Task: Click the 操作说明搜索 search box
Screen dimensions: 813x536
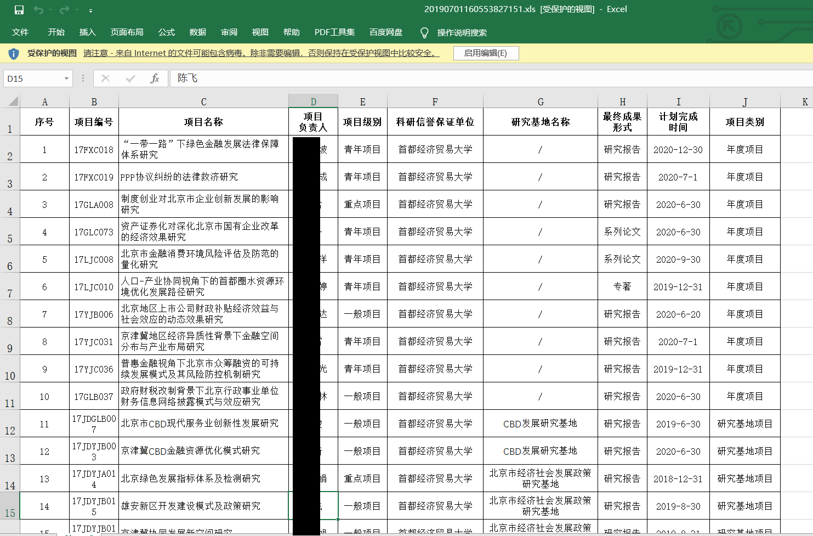Action: click(x=462, y=33)
